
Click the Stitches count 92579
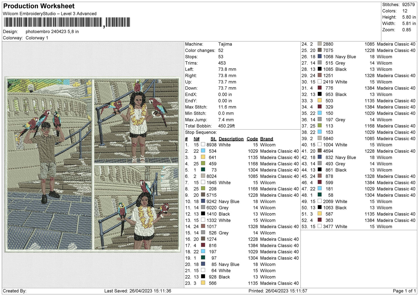click(x=408, y=5)
